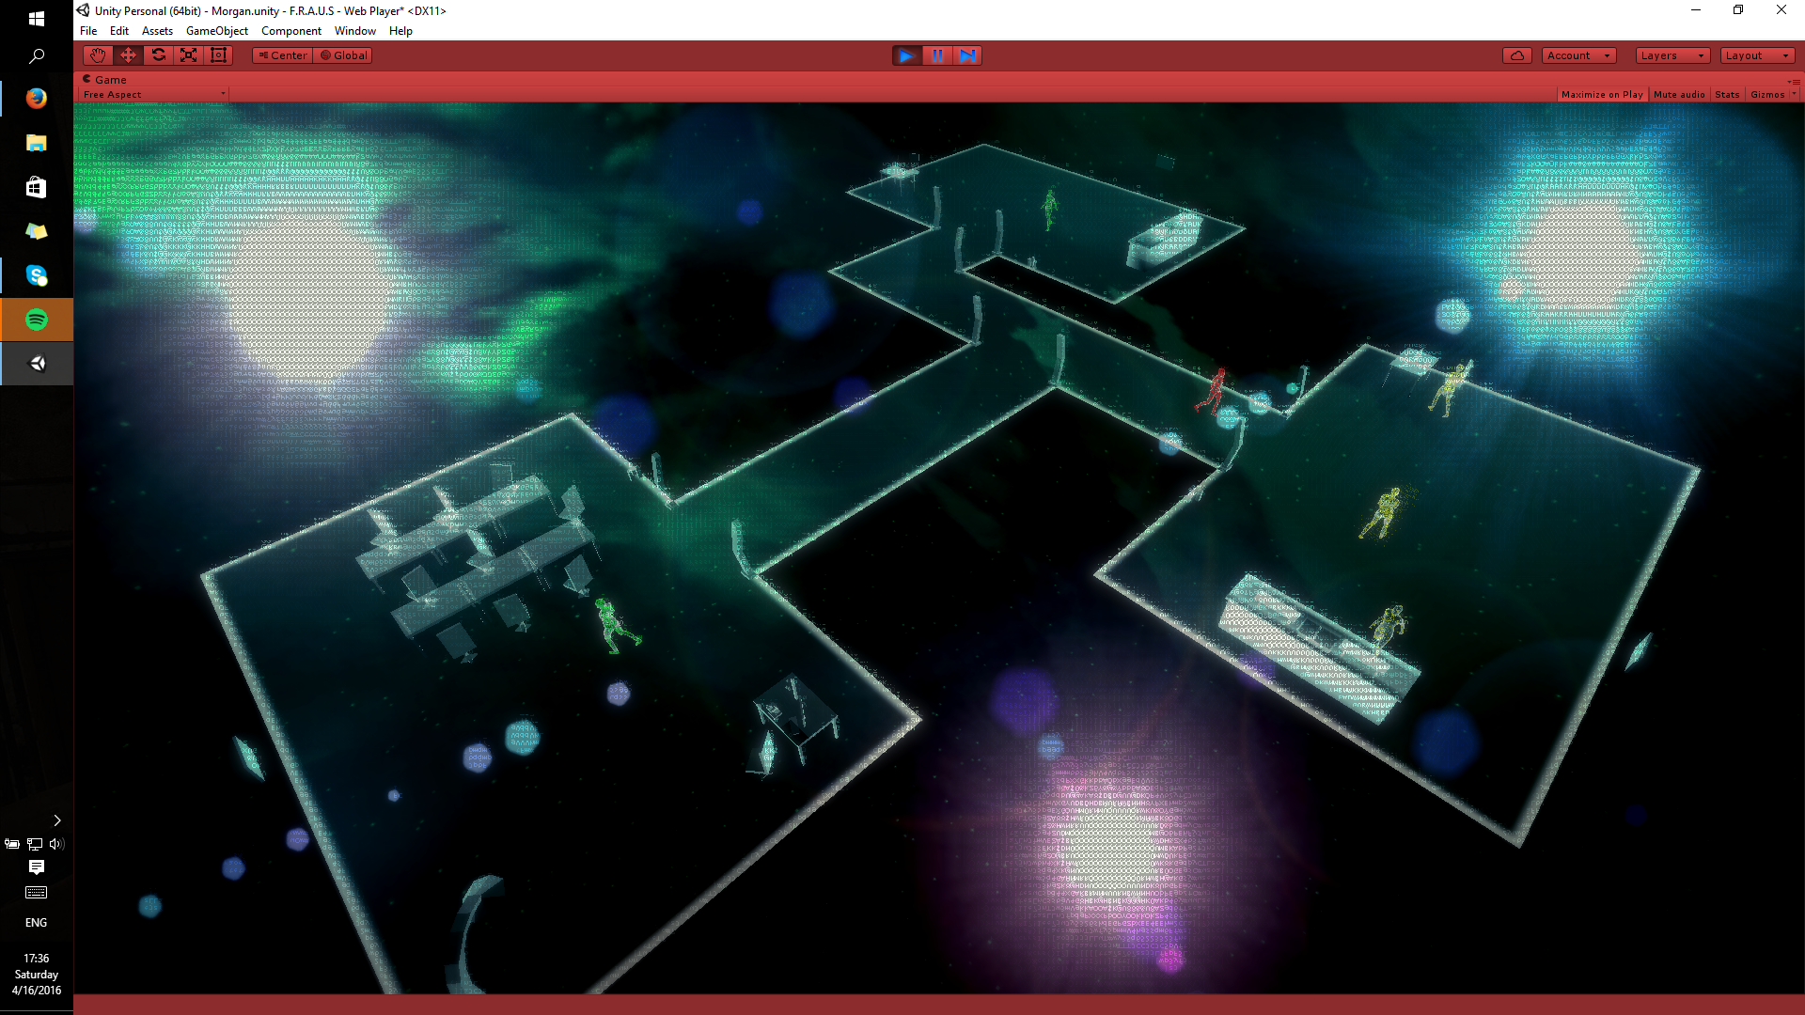Viewport: 1805px width, 1015px height.
Task: Open the Help menu
Action: coord(400,31)
